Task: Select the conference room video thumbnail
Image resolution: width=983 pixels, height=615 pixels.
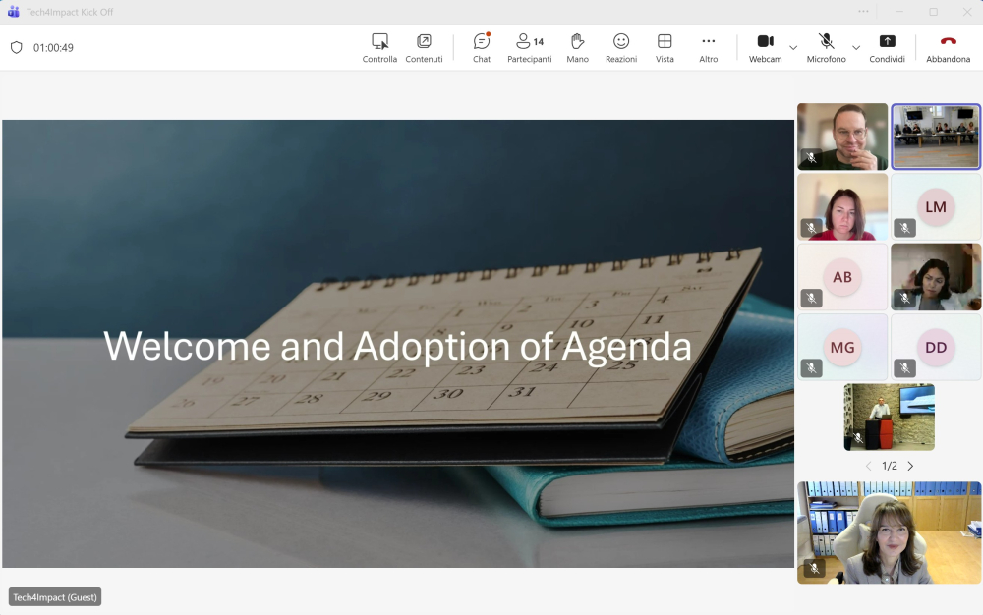Action: 935,137
